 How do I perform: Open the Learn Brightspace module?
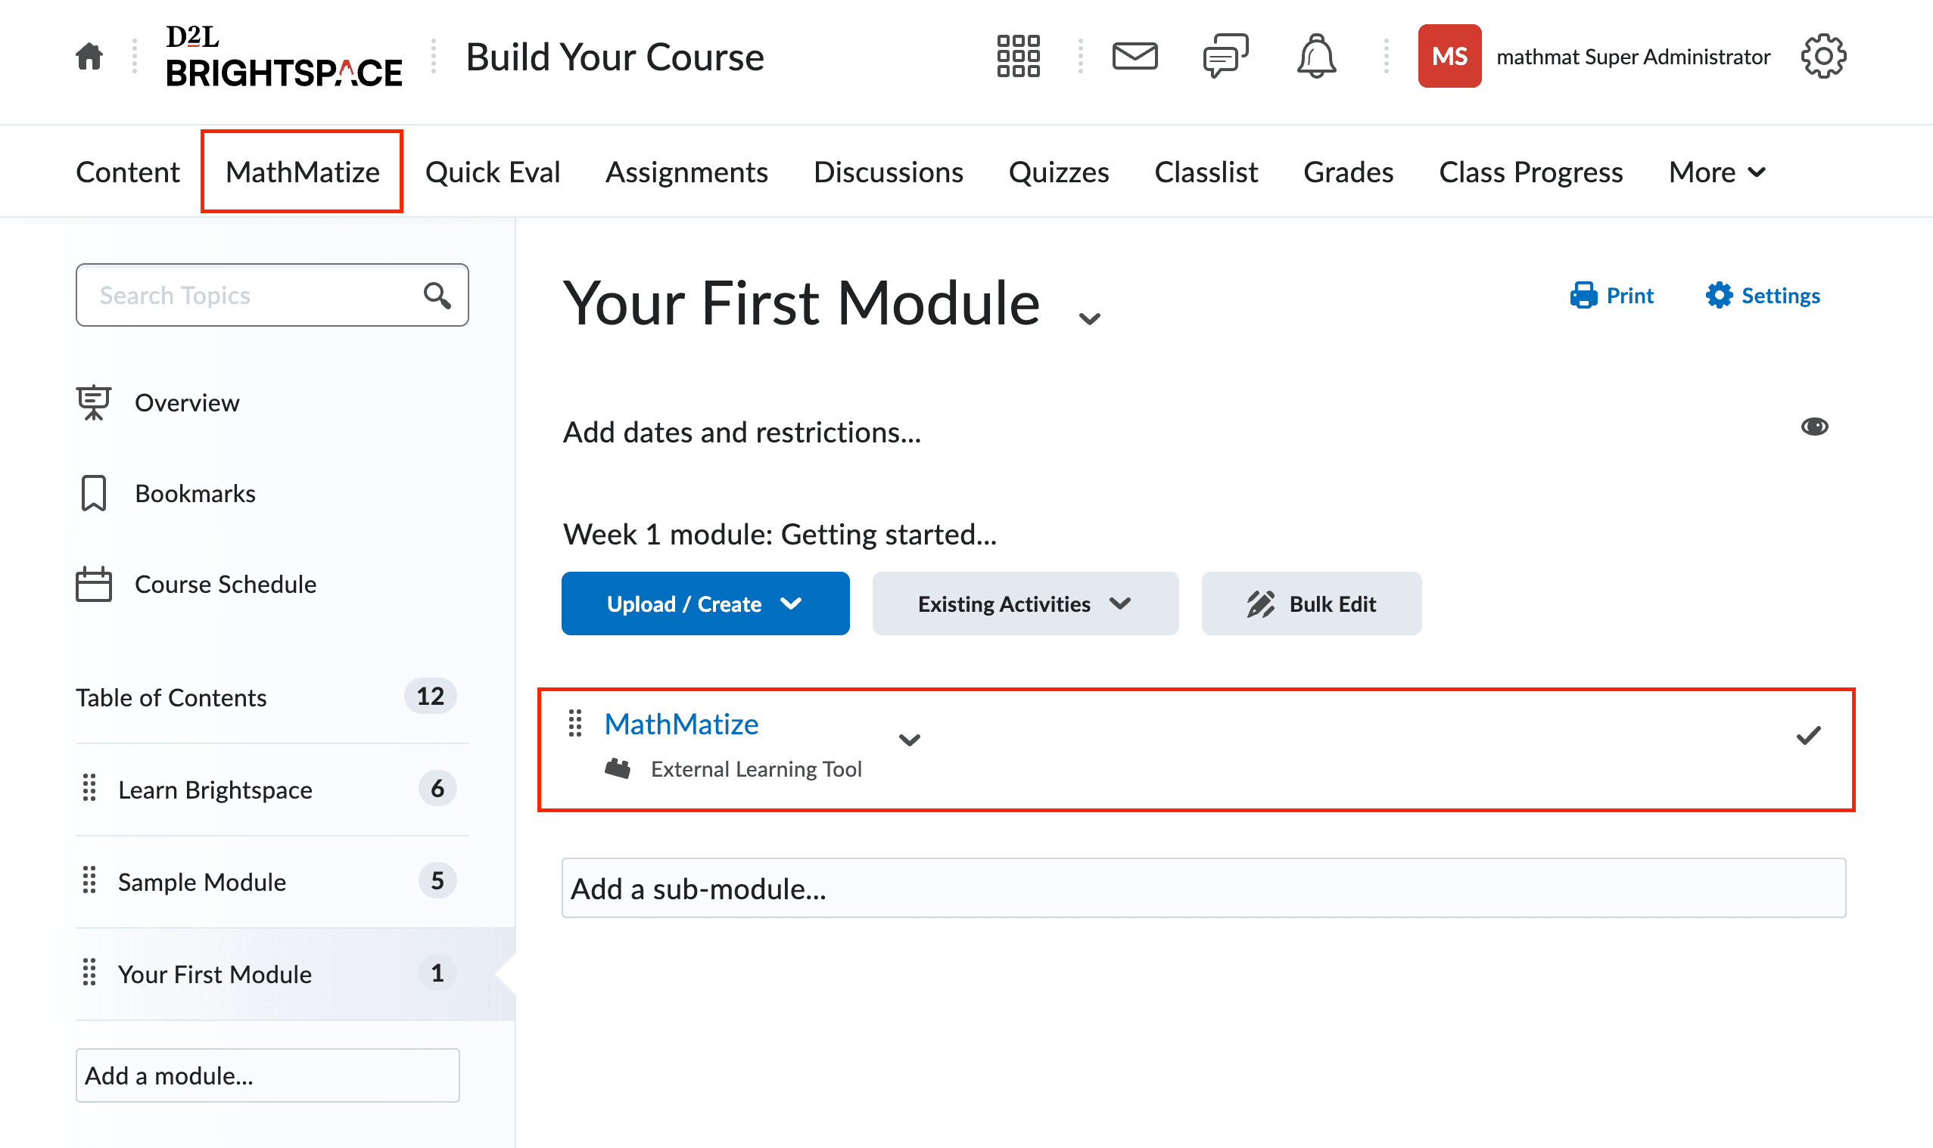coord(215,790)
